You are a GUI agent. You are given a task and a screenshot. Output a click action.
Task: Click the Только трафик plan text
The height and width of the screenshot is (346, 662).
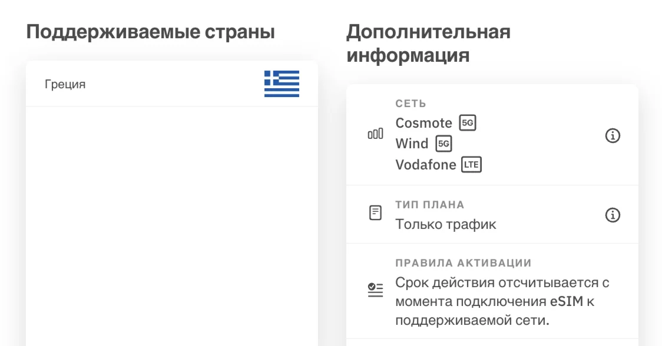click(445, 224)
